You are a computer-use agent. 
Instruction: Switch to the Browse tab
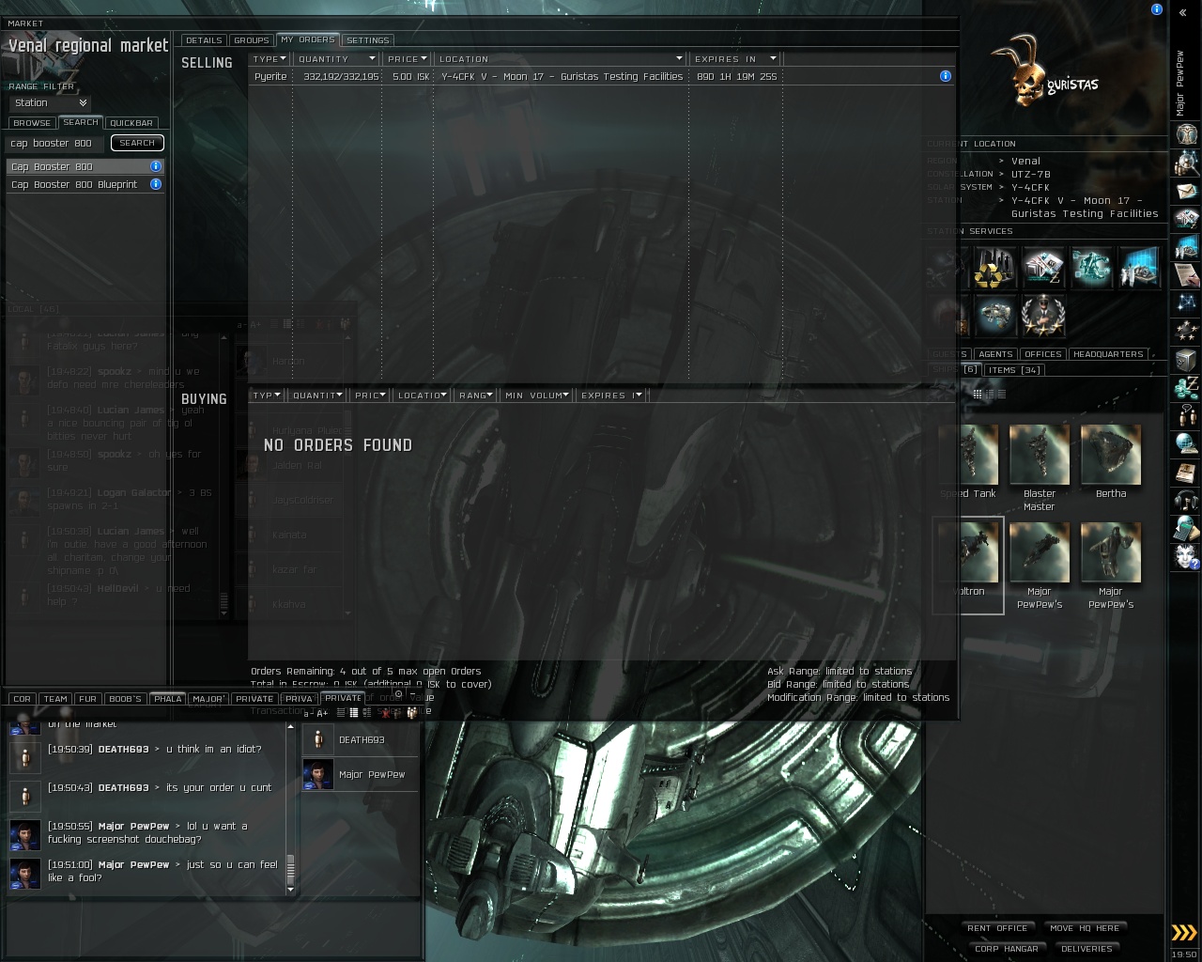(x=32, y=123)
